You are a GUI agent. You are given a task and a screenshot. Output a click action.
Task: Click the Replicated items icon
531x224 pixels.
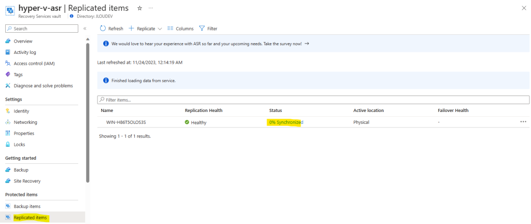8,218
